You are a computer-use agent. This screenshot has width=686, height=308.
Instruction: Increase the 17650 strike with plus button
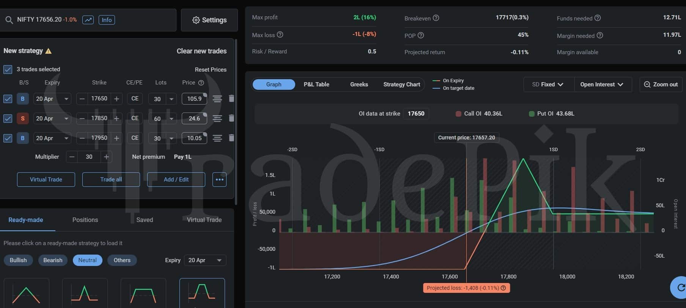[117, 99]
